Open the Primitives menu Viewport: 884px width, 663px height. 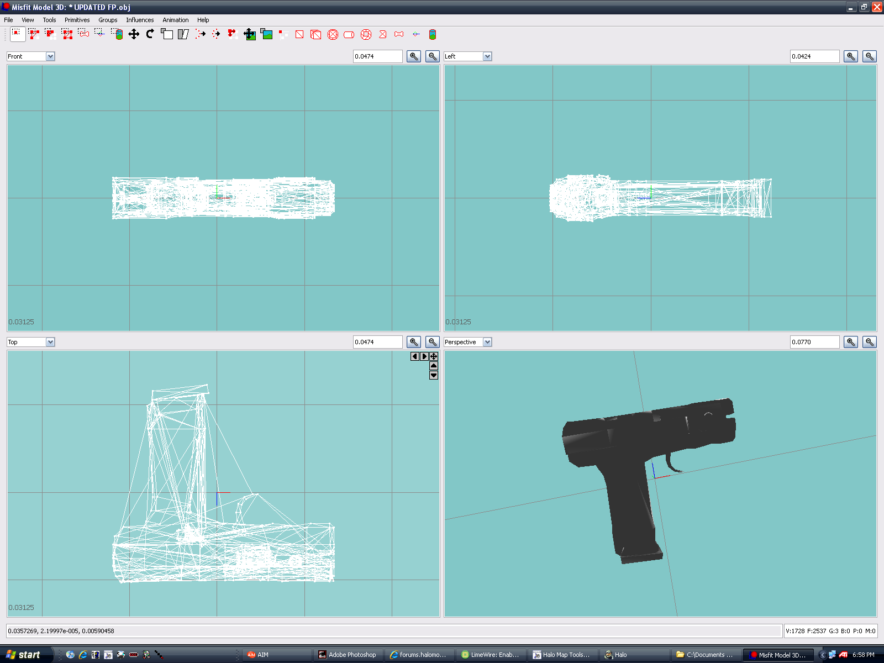tap(77, 20)
